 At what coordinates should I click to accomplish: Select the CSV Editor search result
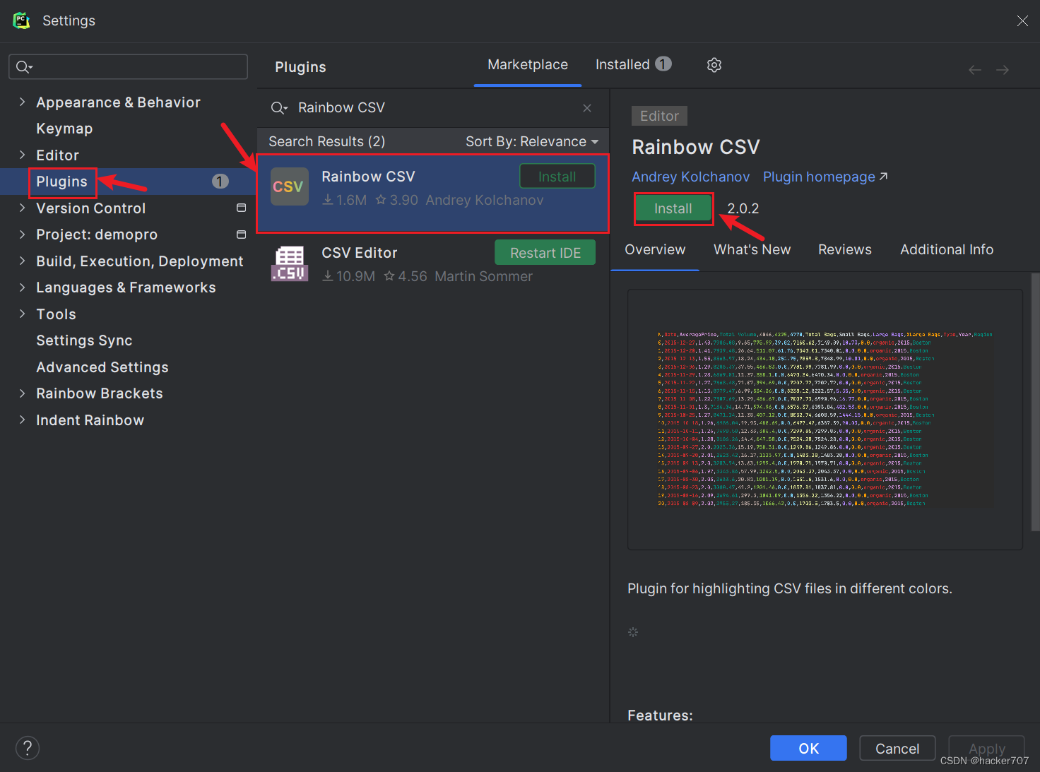coord(433,263)
